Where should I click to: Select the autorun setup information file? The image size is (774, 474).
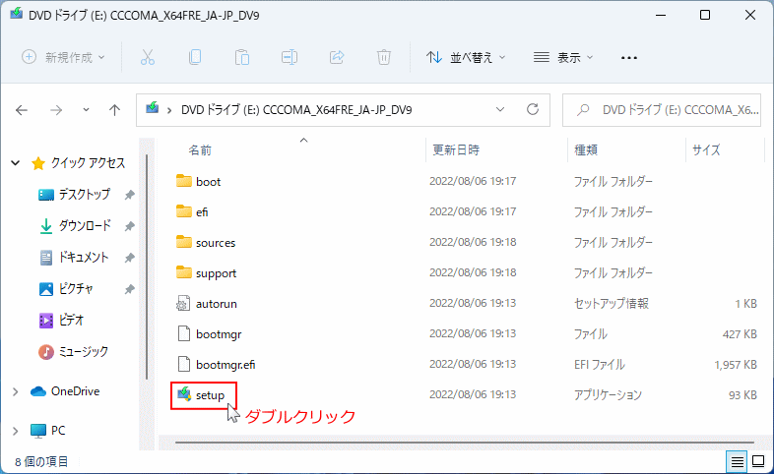[217, 304]
